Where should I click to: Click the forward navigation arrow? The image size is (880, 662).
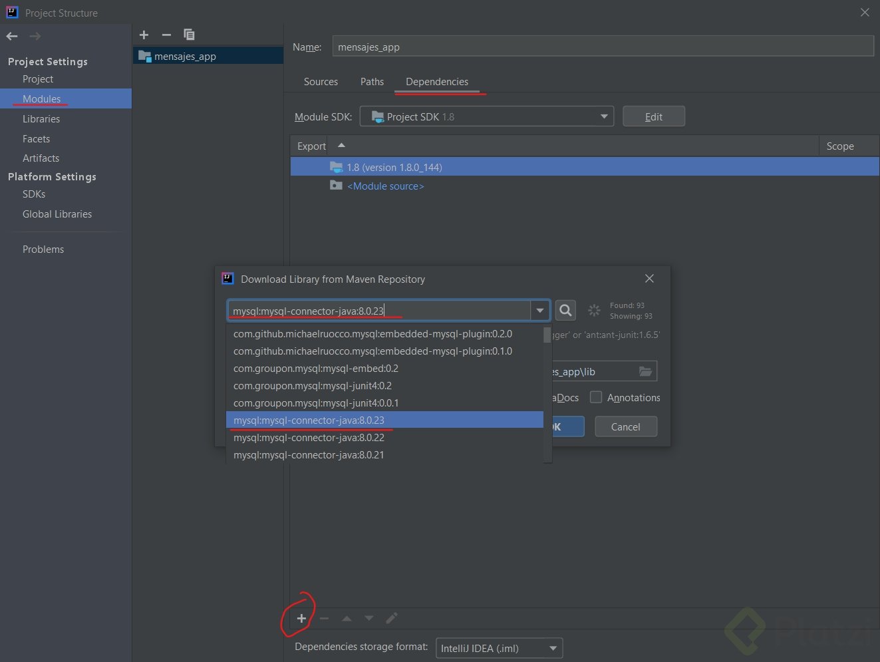click(x=35, y=36)
